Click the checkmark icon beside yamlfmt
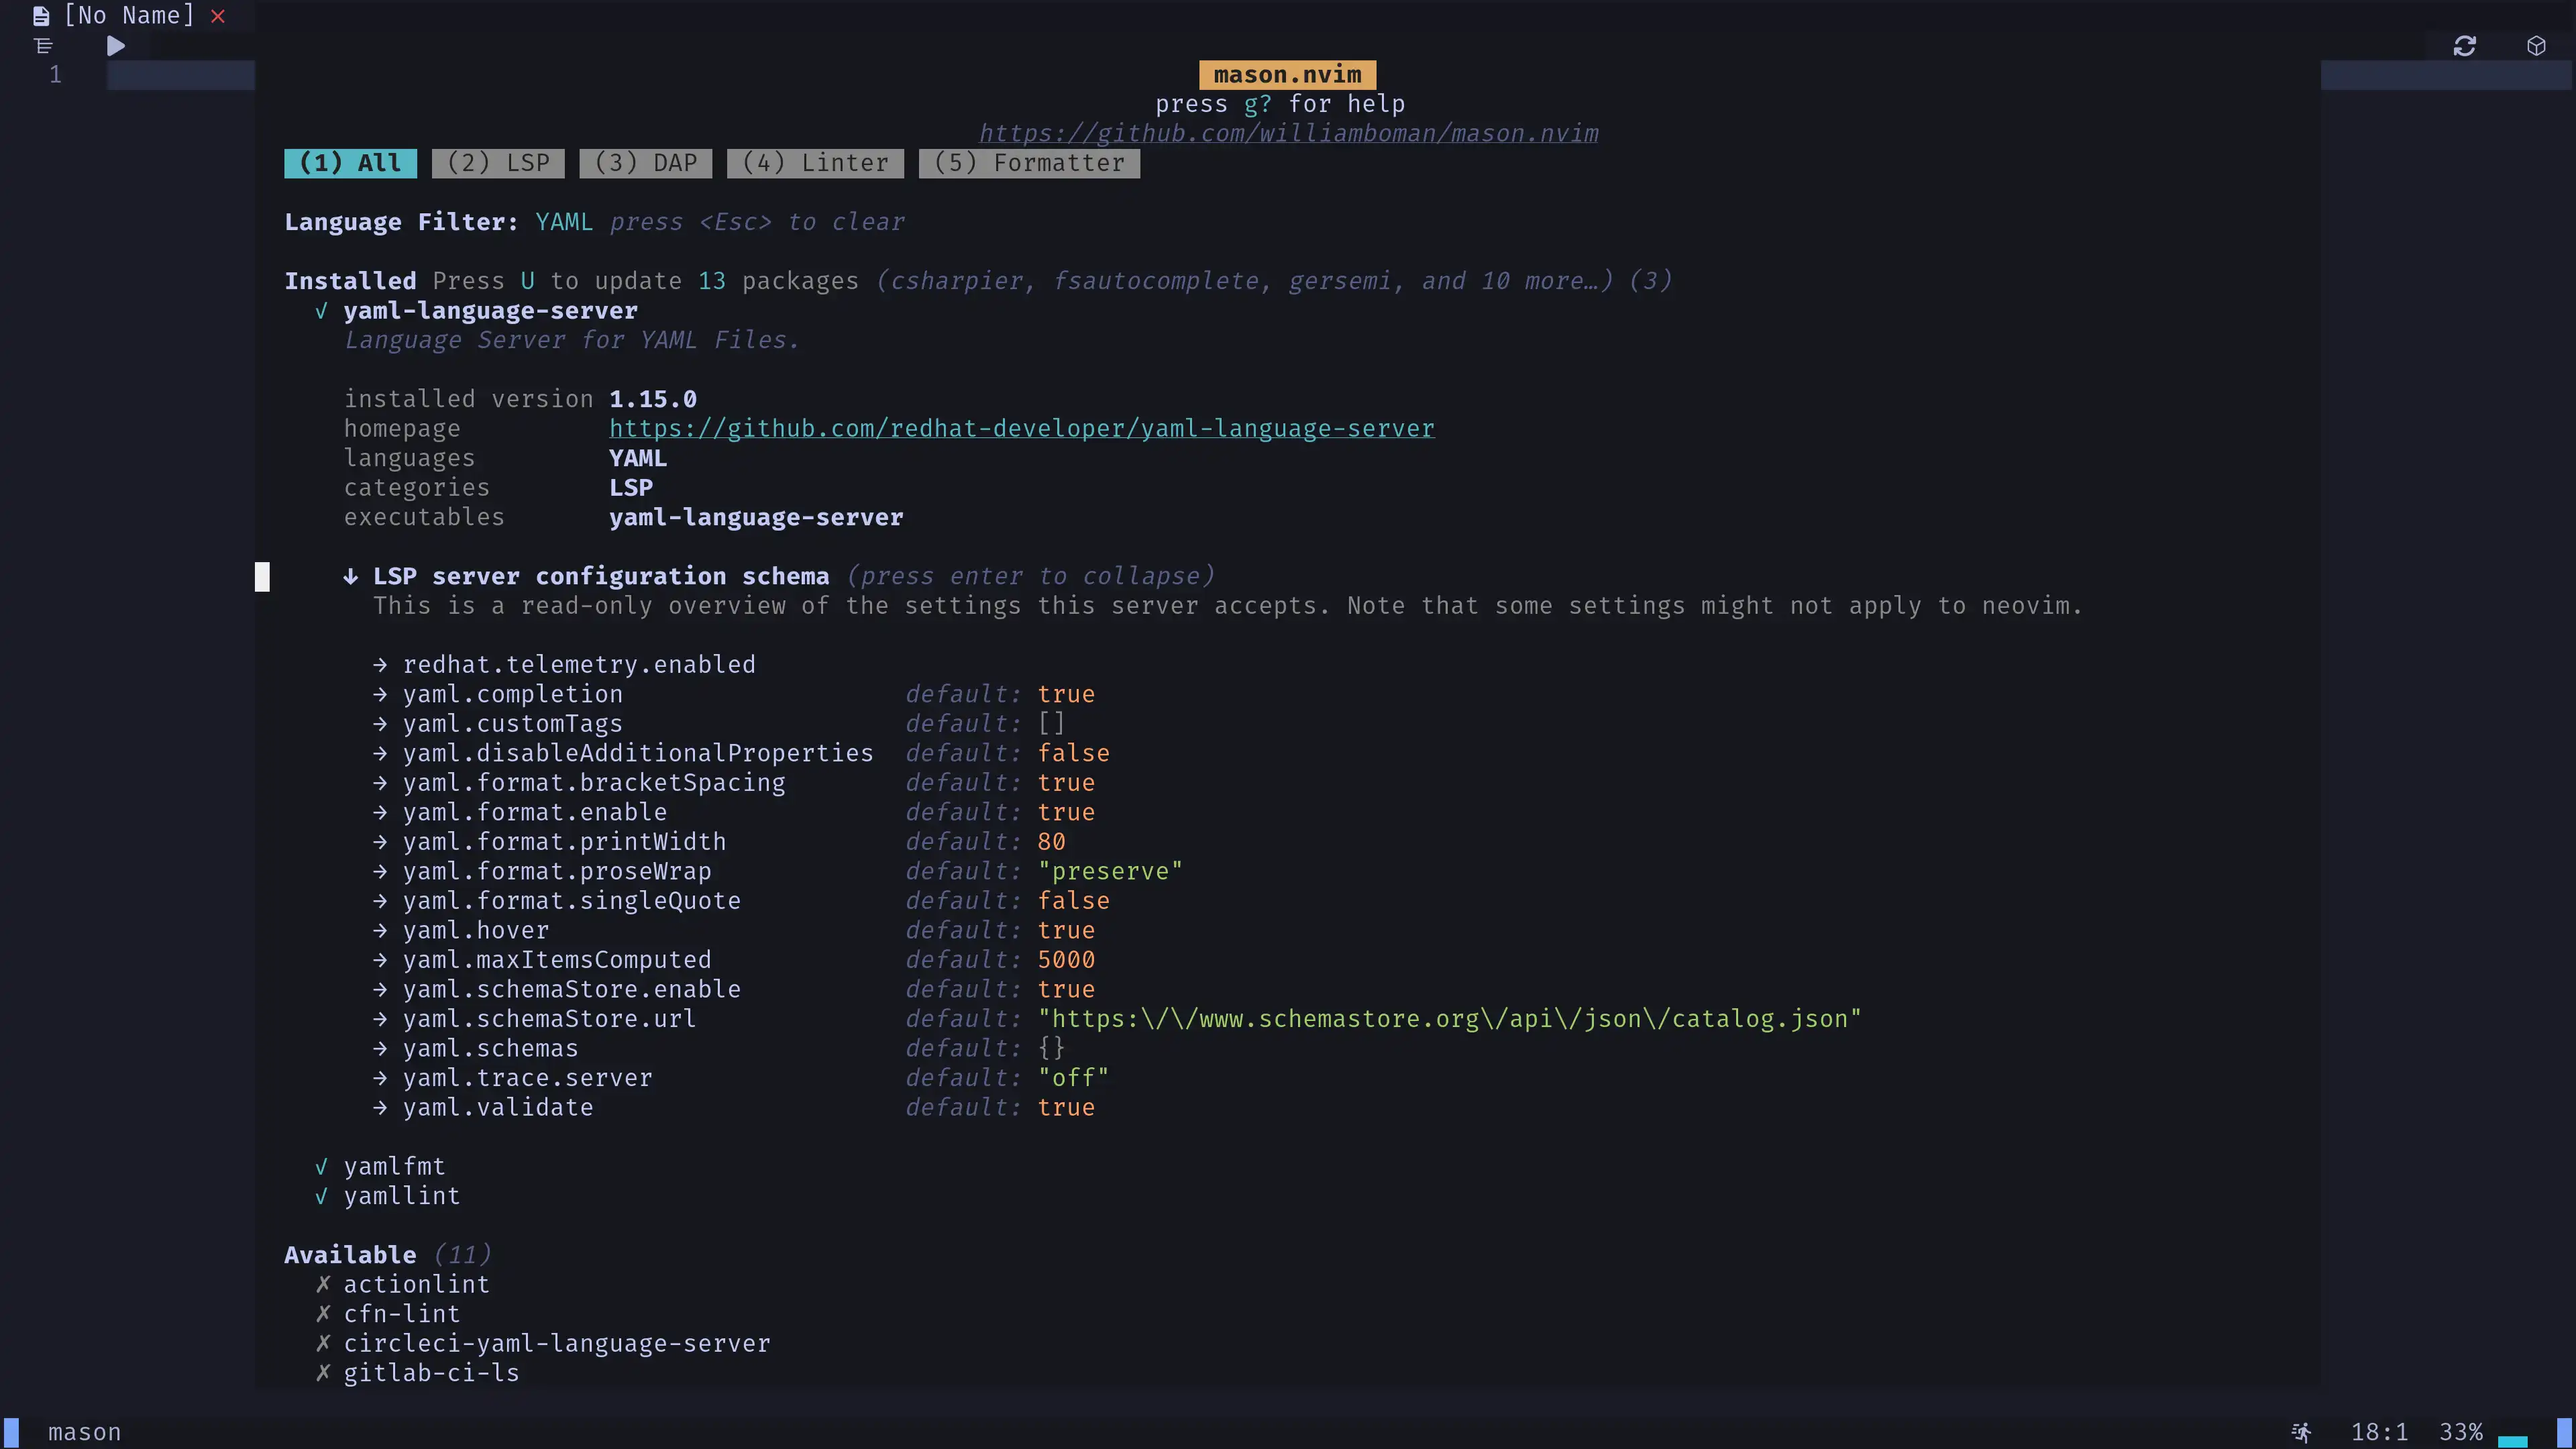 tap(321, 1166)
